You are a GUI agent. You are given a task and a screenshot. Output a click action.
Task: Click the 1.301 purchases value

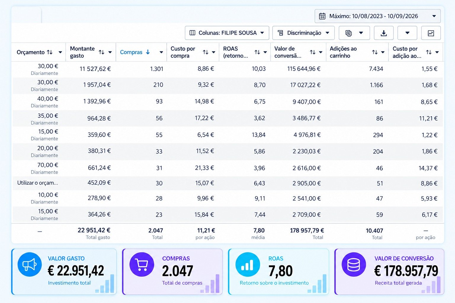(157, 69)
